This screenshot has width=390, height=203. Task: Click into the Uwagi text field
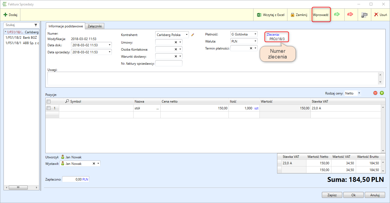pos(212,78)
